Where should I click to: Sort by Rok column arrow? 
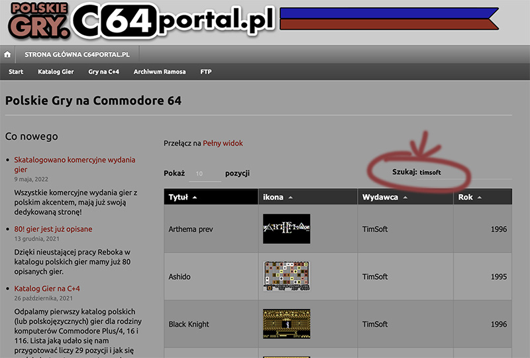pyautogui.click(x=479, y=198)
